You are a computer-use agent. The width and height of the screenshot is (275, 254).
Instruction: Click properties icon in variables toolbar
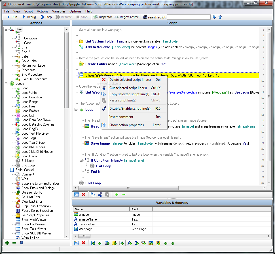[77, 243]
